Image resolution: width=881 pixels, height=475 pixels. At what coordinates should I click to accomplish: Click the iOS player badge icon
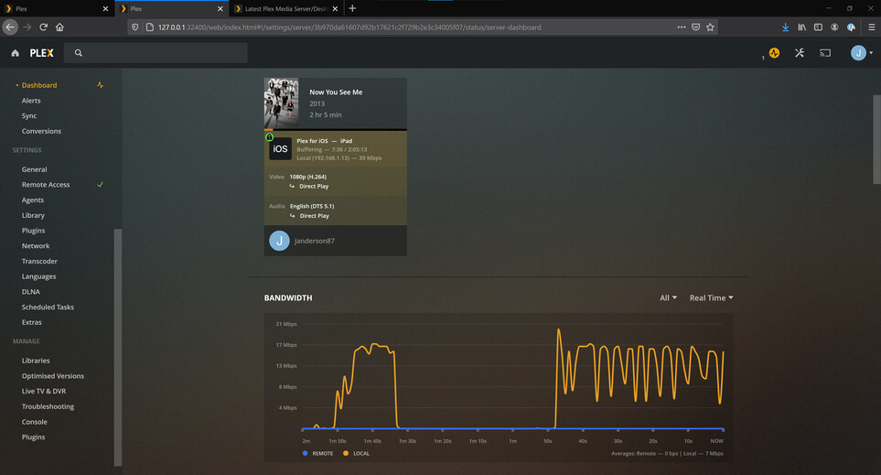tap(280, 149)
